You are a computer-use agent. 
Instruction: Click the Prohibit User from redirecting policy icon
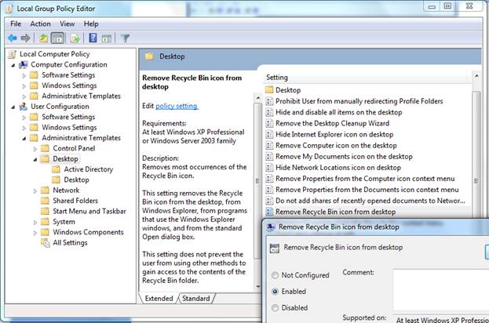click(x=269, y=101)
